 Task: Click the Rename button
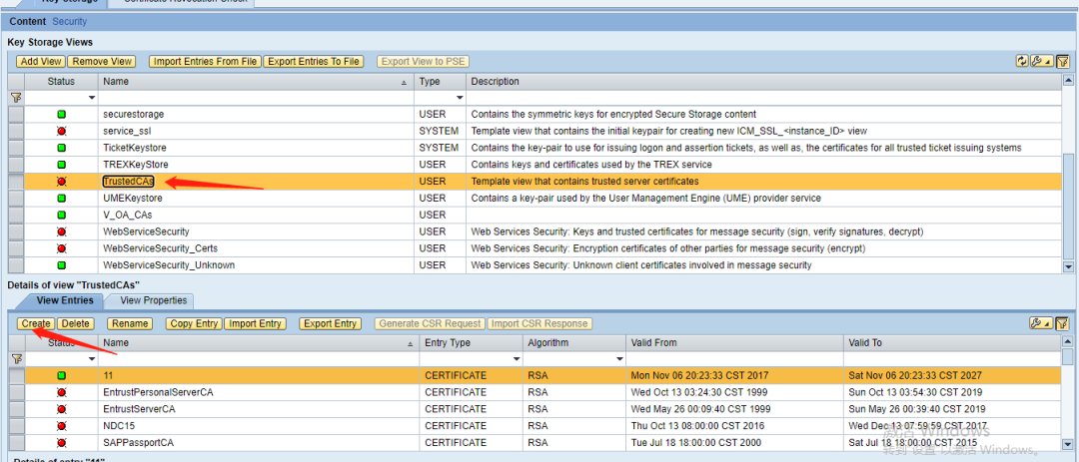coord(130,323)
